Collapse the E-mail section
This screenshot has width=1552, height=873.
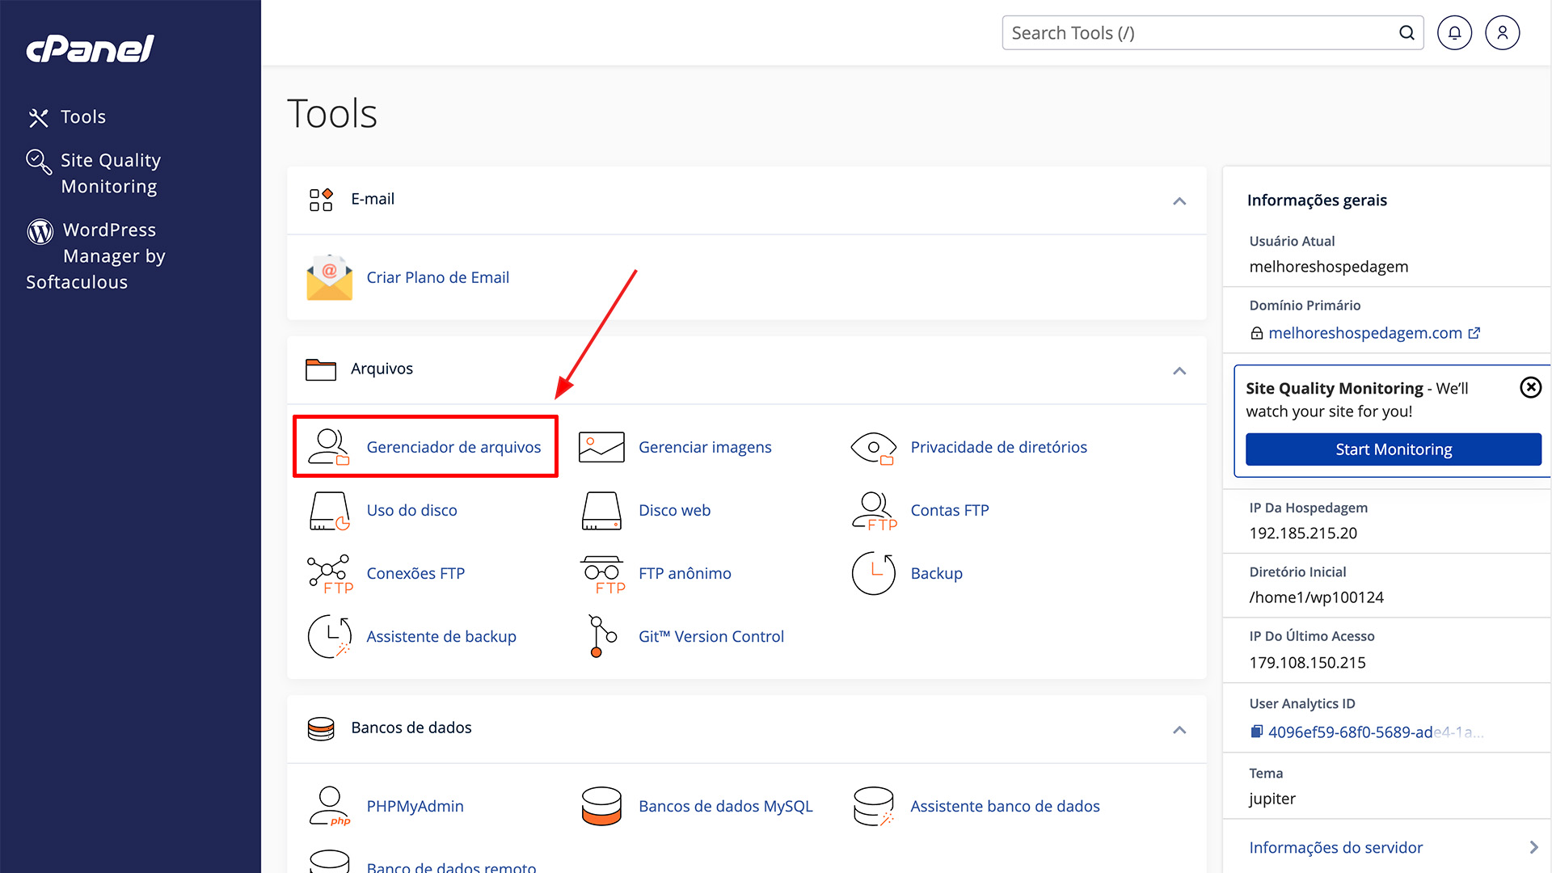pos(1179,200)
